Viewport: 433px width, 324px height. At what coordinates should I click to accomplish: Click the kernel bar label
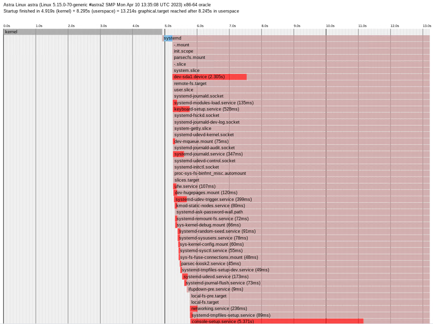click(x=11, y=32)
